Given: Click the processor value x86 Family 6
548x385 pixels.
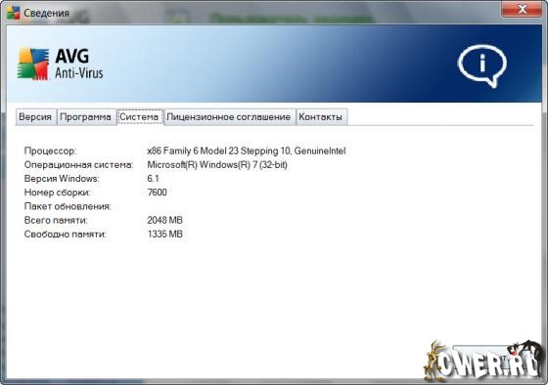Looking at the screenshot, I should click(247, 150).
